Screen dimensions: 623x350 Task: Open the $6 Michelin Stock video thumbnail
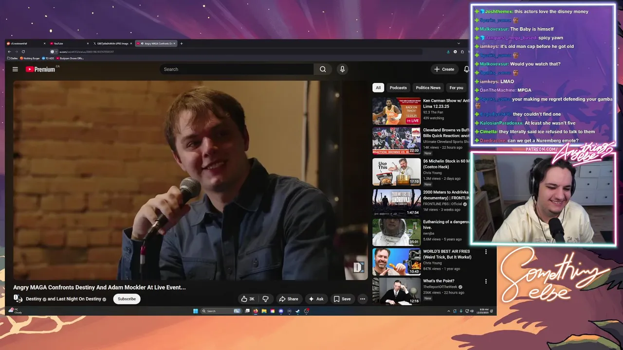click(x=397, y=172)
